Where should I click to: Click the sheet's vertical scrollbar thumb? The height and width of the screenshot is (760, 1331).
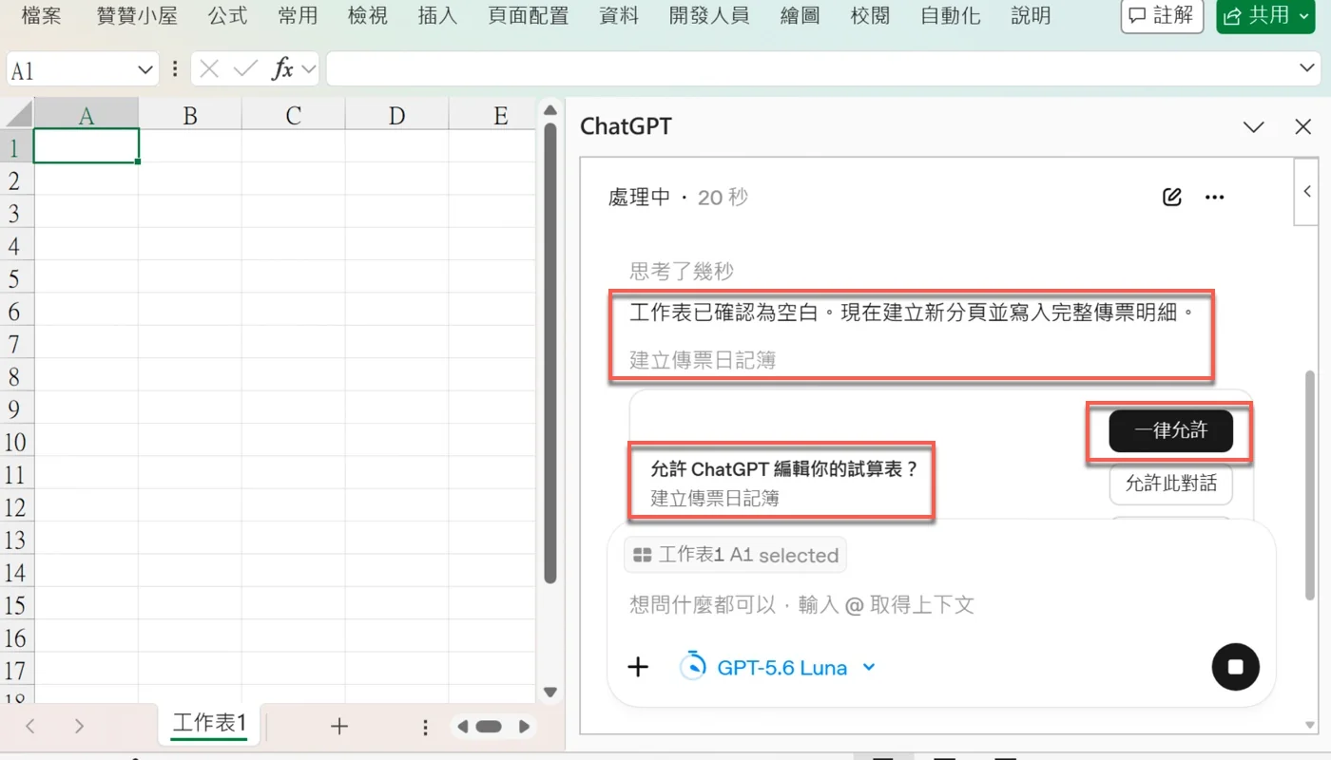(550, 353)
